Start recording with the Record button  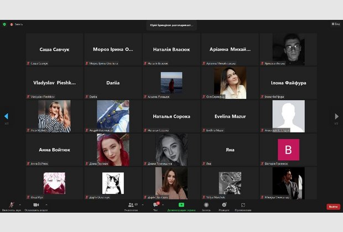[206, 205]
